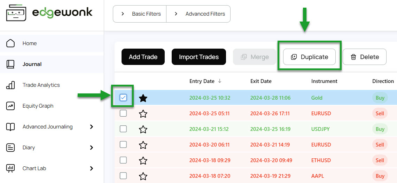This screenshot has height=183, width=397.
Task: Click the Buy badge in the USDJPY row
Action: click(380, 129)
